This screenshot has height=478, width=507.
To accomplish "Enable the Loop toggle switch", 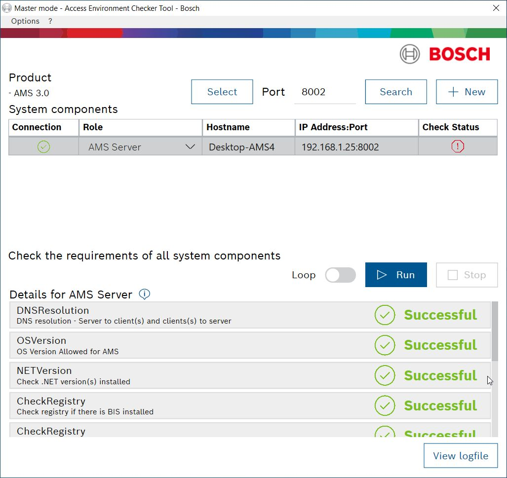I will point(340,275).
